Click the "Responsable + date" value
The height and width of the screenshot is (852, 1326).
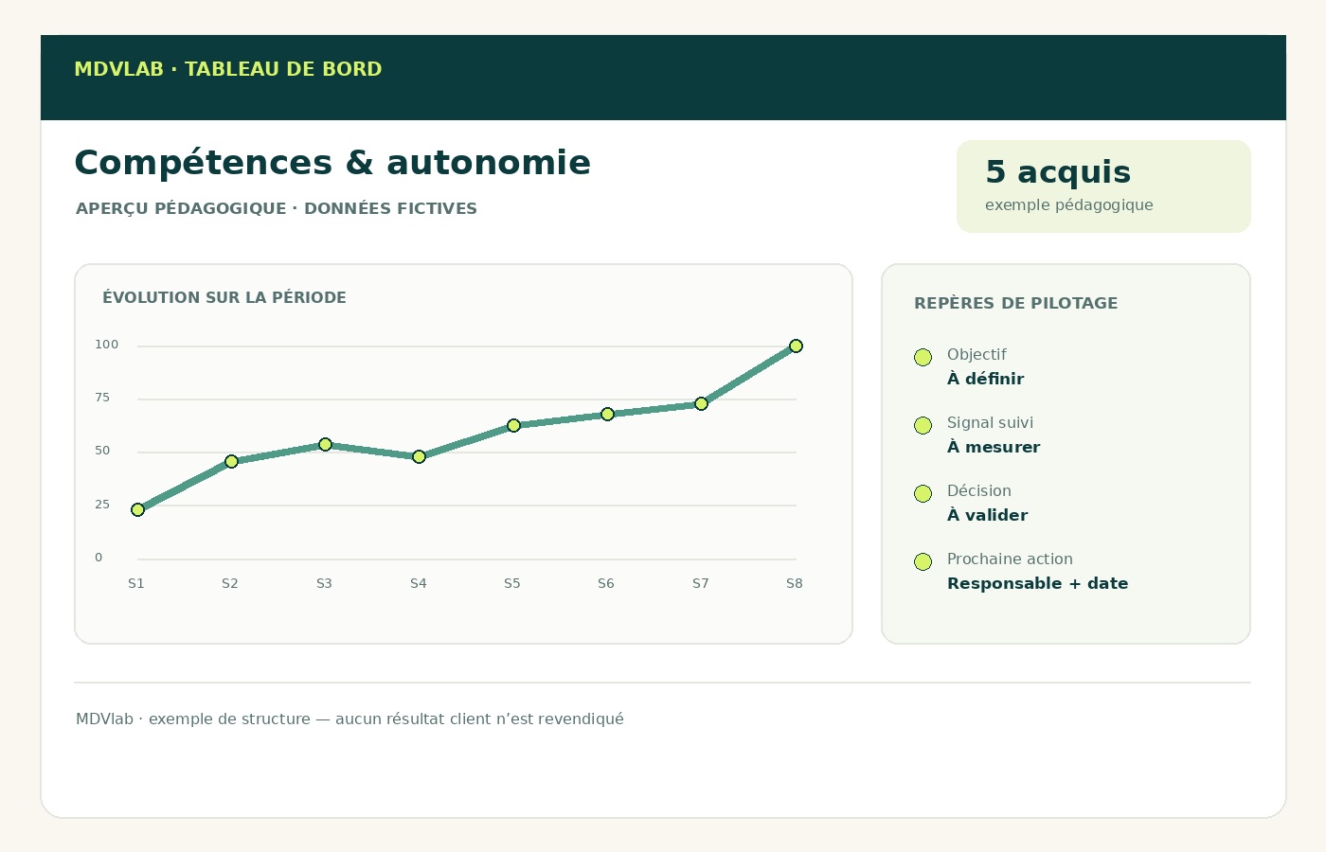pos(1038,583)
